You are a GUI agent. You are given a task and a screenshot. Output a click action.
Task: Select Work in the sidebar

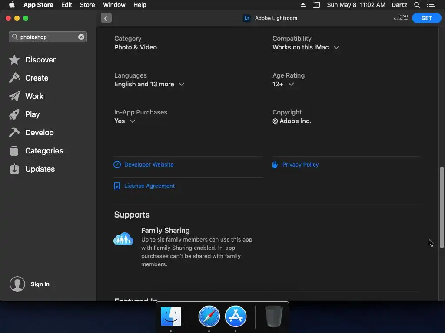tap(34, 96)
